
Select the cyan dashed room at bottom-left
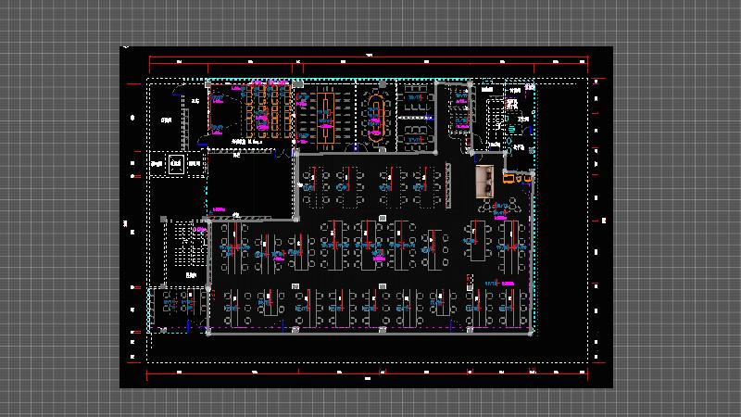point(177,309)
